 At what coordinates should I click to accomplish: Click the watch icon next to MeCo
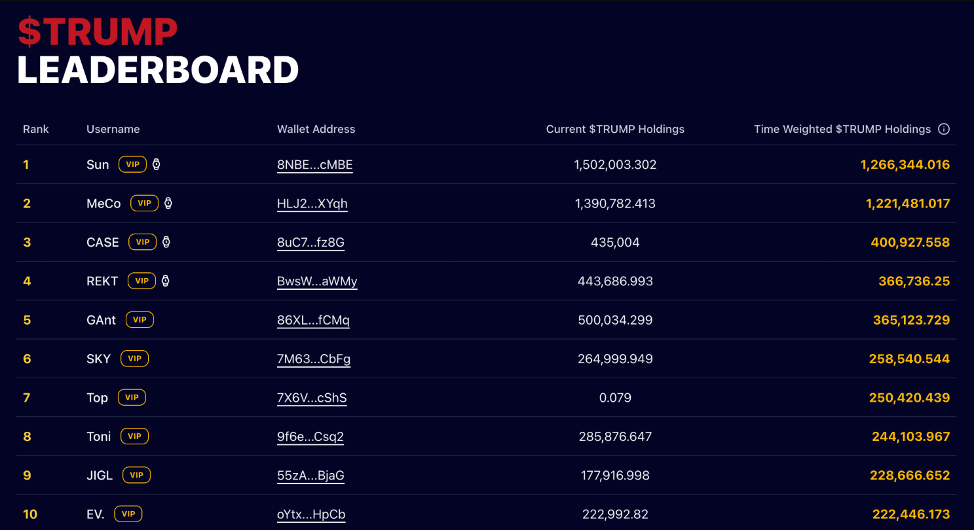click(169, 203)
